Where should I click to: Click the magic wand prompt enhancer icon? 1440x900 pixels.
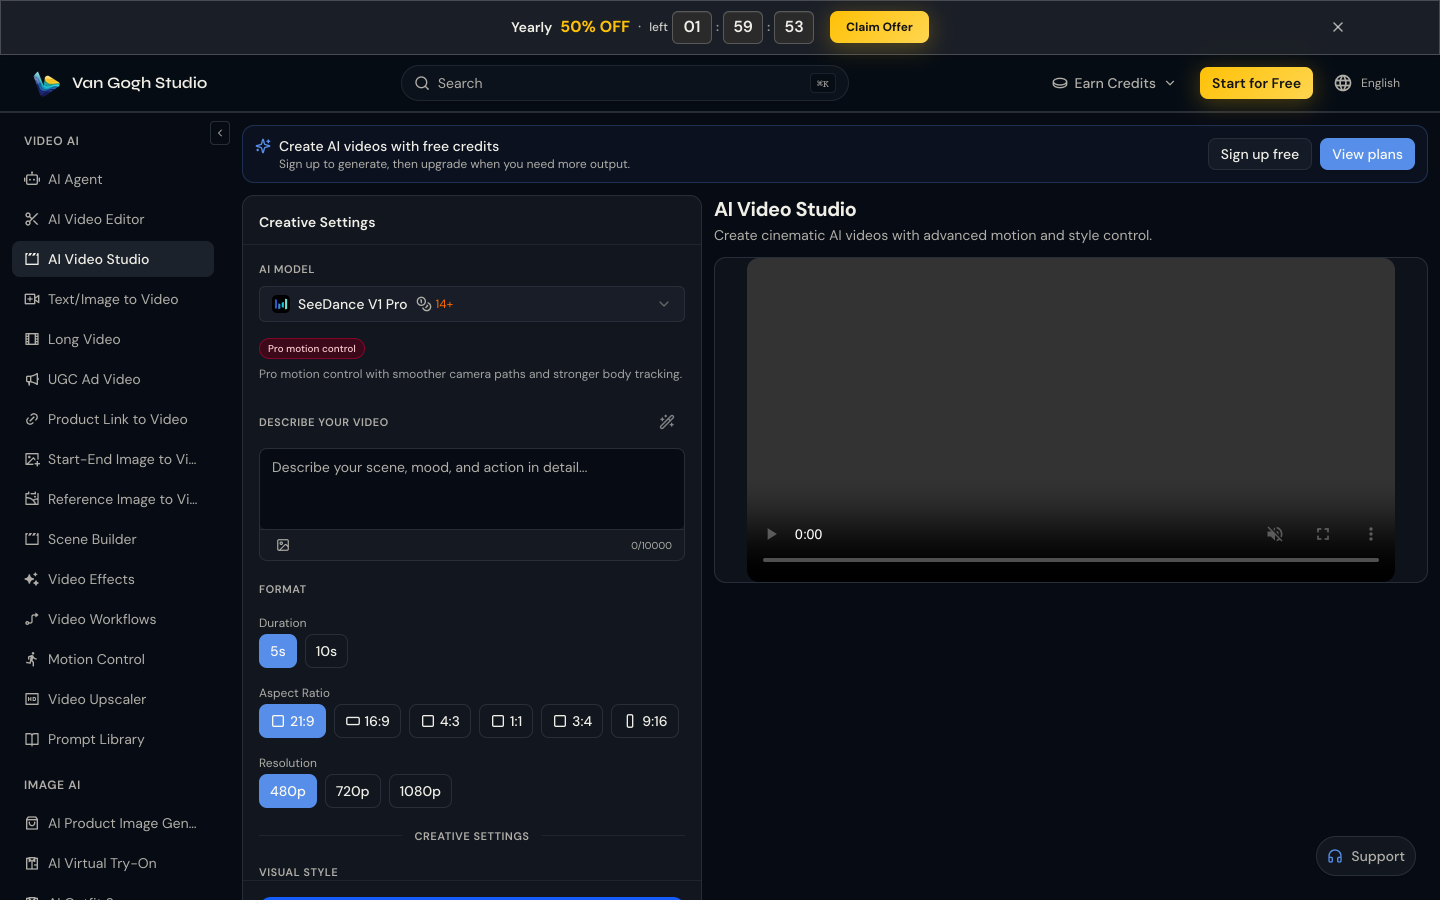[666, 422]
